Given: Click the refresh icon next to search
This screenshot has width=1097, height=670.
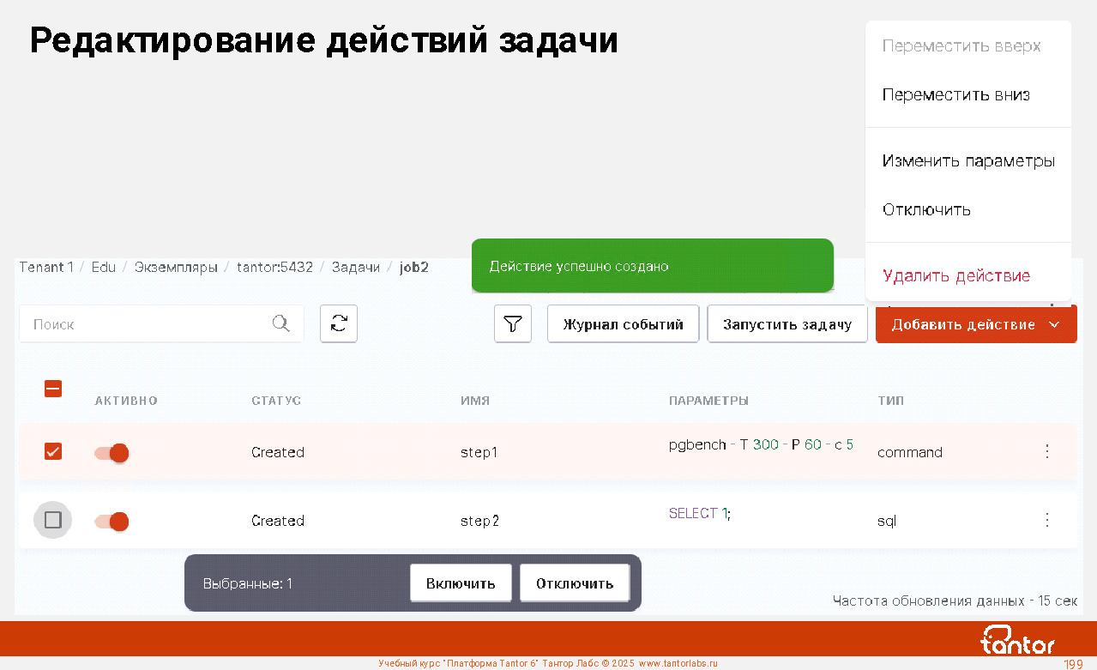Looking at the screenshot, I should tap(339, 324).
